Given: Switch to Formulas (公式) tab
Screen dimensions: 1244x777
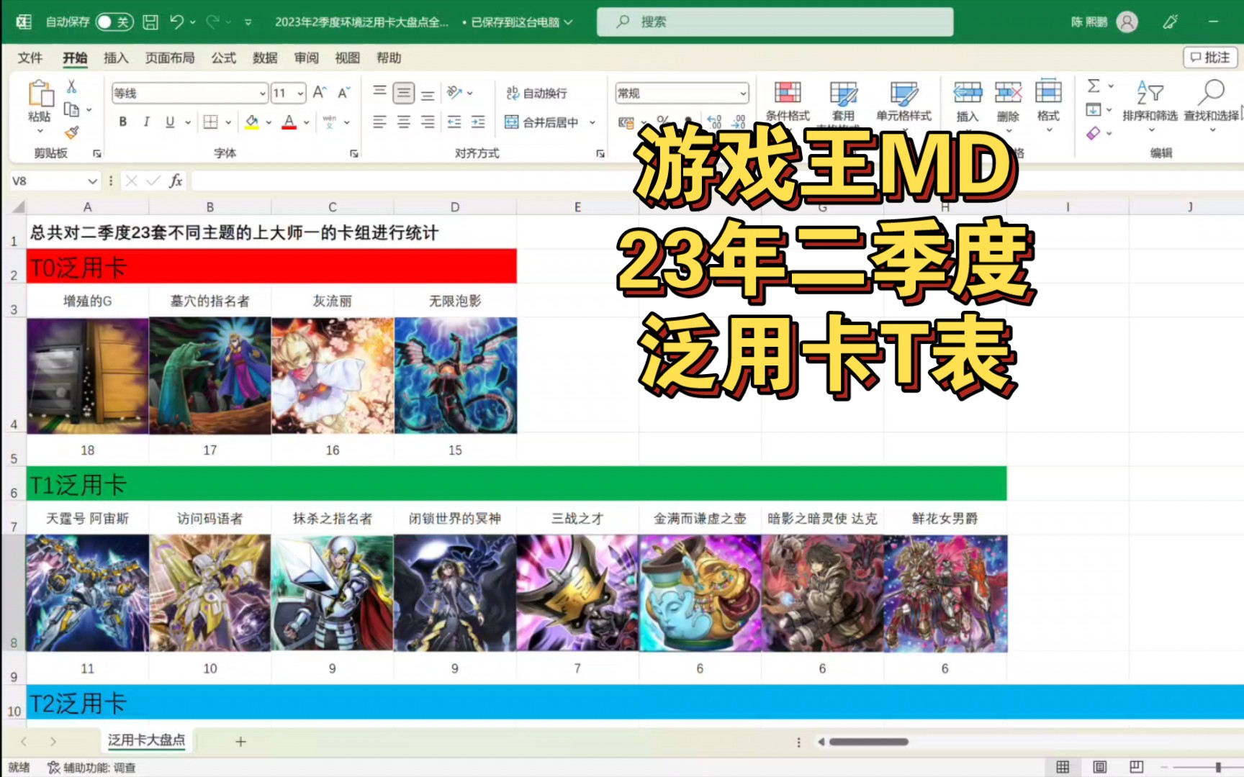Looking at the screenshot, I should coord(224,58).
